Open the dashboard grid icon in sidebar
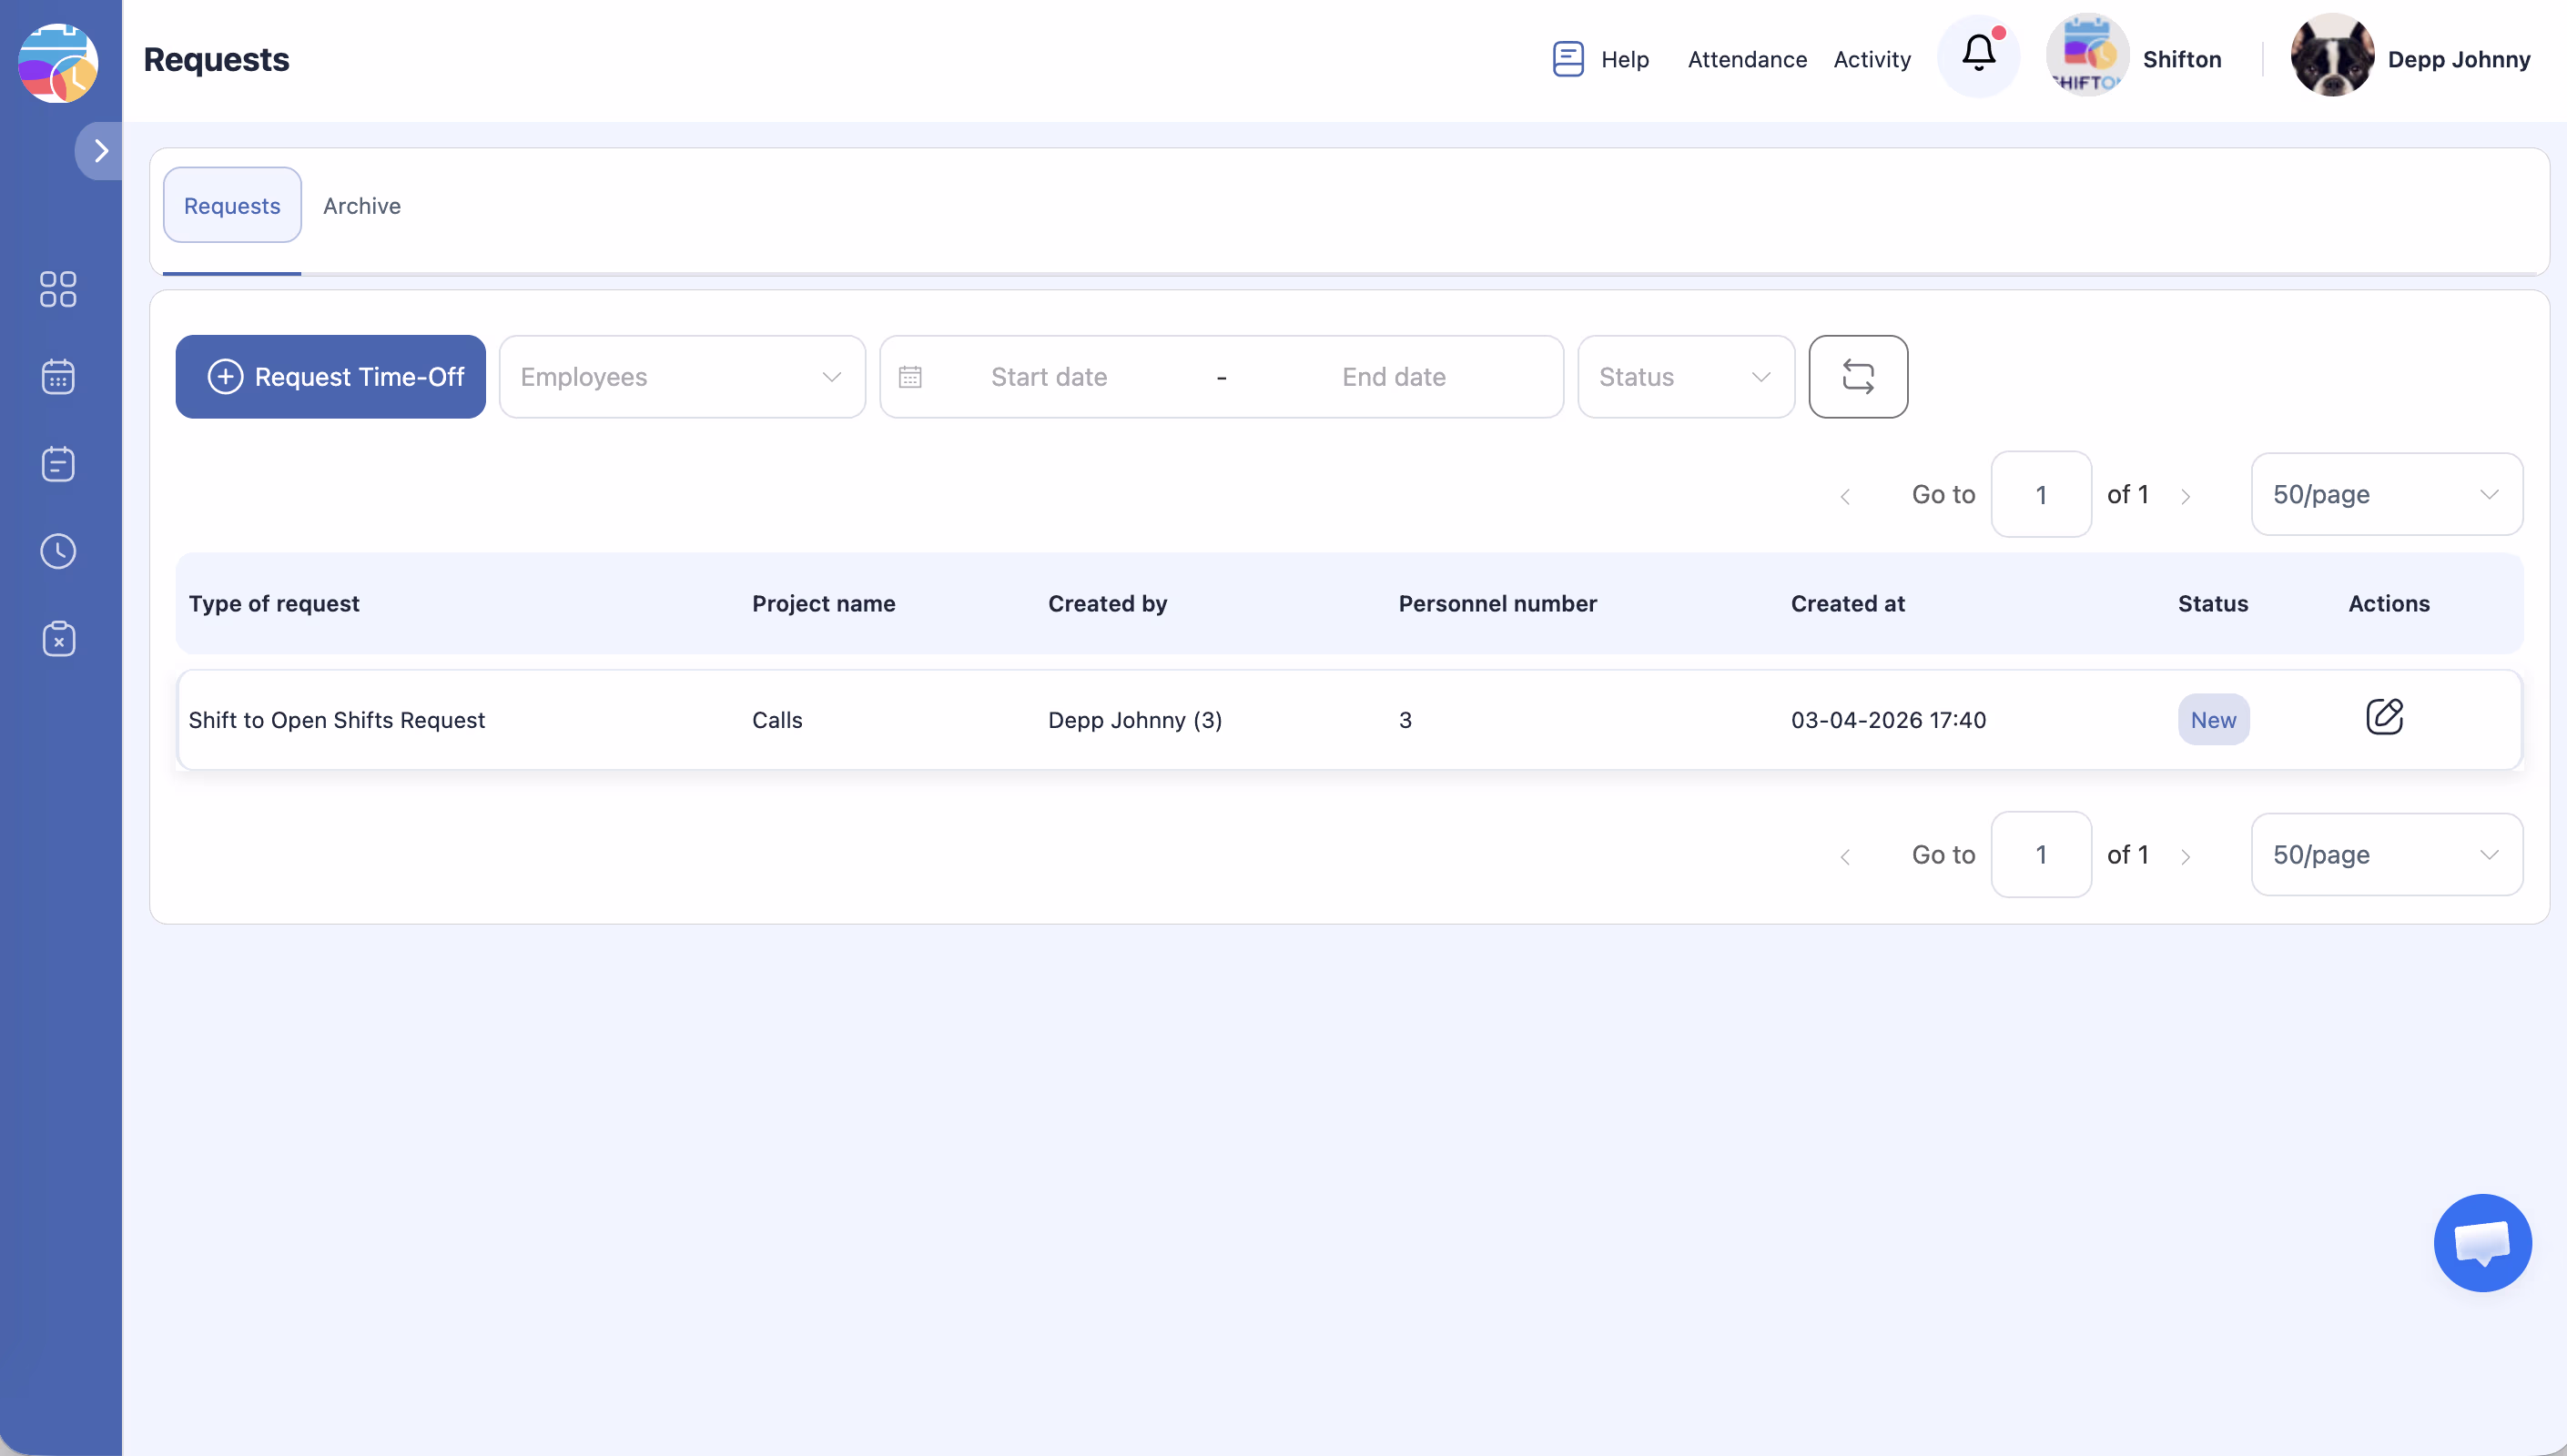Image resolution: width=2567 pixels, height=1456 pixels. click(x=58, y=289)
